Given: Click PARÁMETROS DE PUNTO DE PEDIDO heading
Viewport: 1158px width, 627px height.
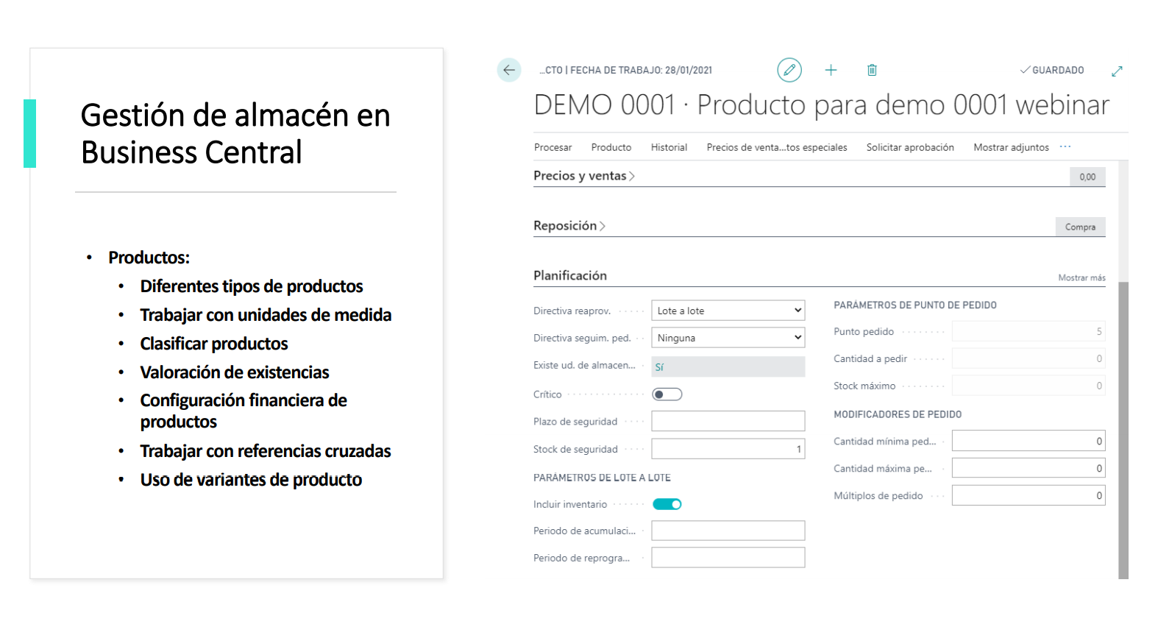Looking at the screenshot, I should tap(915, 305).
